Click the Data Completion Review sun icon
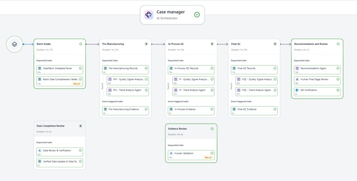This screenshot has height=181, width=357. 80,126
